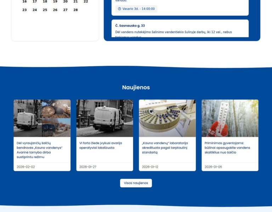272x212 pixels.
Task: Open the emergency service vans collage thumbnail
Action: pyautogui.click(x=42, y=118)
